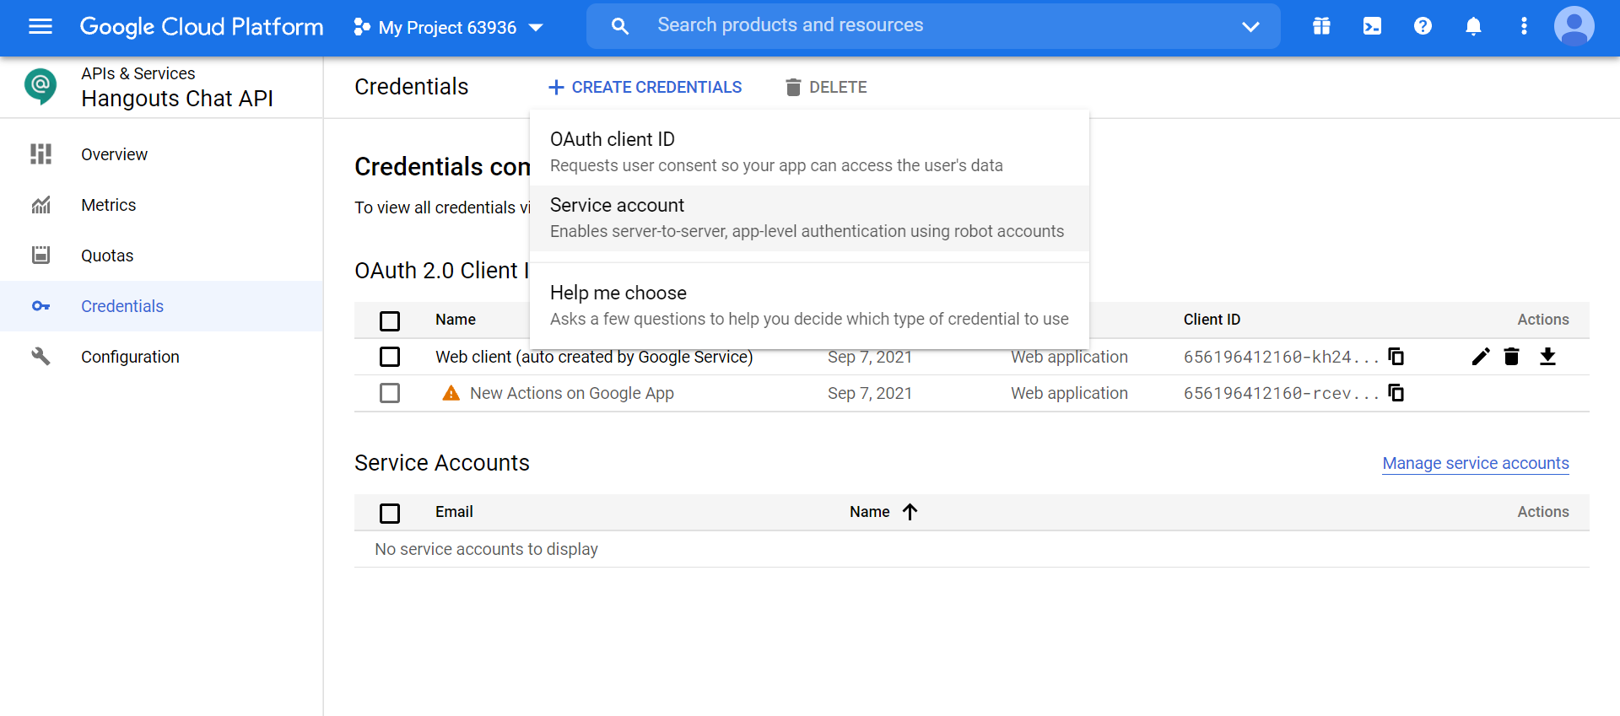The image size is (1620, 716).
Task: Check the Web client row checkbox
Action: click(x=390, y=357)
